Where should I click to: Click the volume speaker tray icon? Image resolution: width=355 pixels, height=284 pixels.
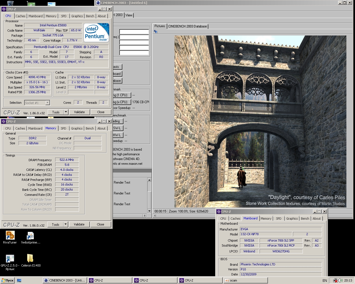pos(340,280)
